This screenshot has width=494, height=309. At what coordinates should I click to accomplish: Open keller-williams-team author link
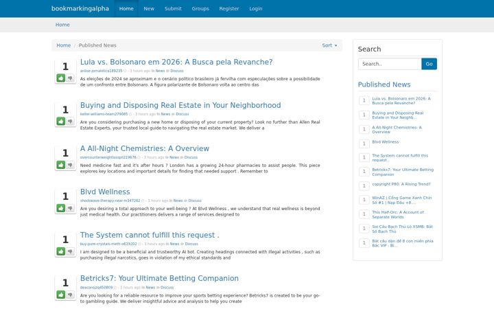click(x=104, y=114)
